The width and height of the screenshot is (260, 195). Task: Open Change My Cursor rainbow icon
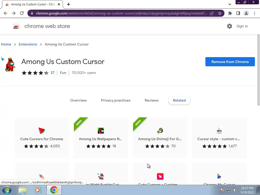click(219, 176)
